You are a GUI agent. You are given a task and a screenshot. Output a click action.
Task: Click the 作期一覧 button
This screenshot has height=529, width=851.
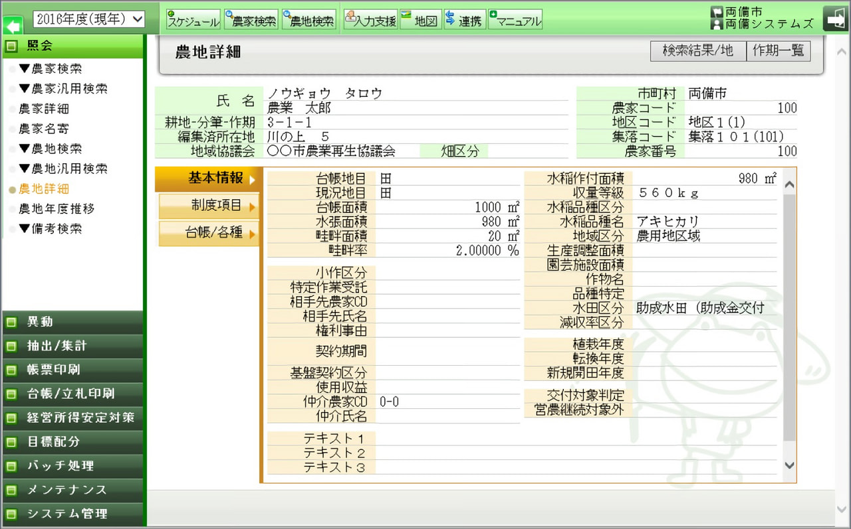tap(779, 51)
